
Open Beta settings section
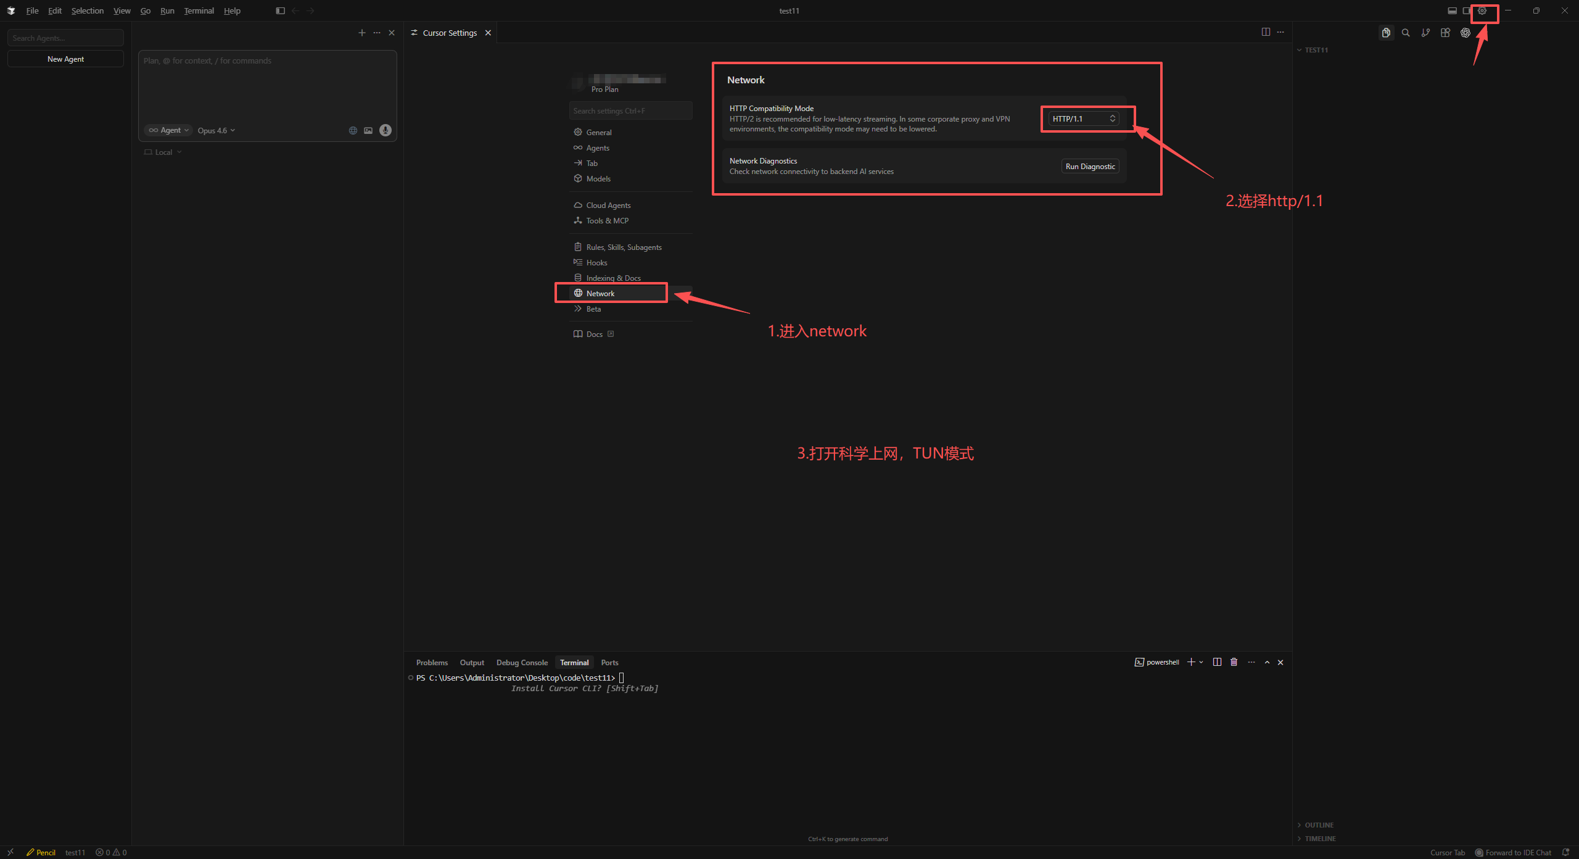coord(630,309)
